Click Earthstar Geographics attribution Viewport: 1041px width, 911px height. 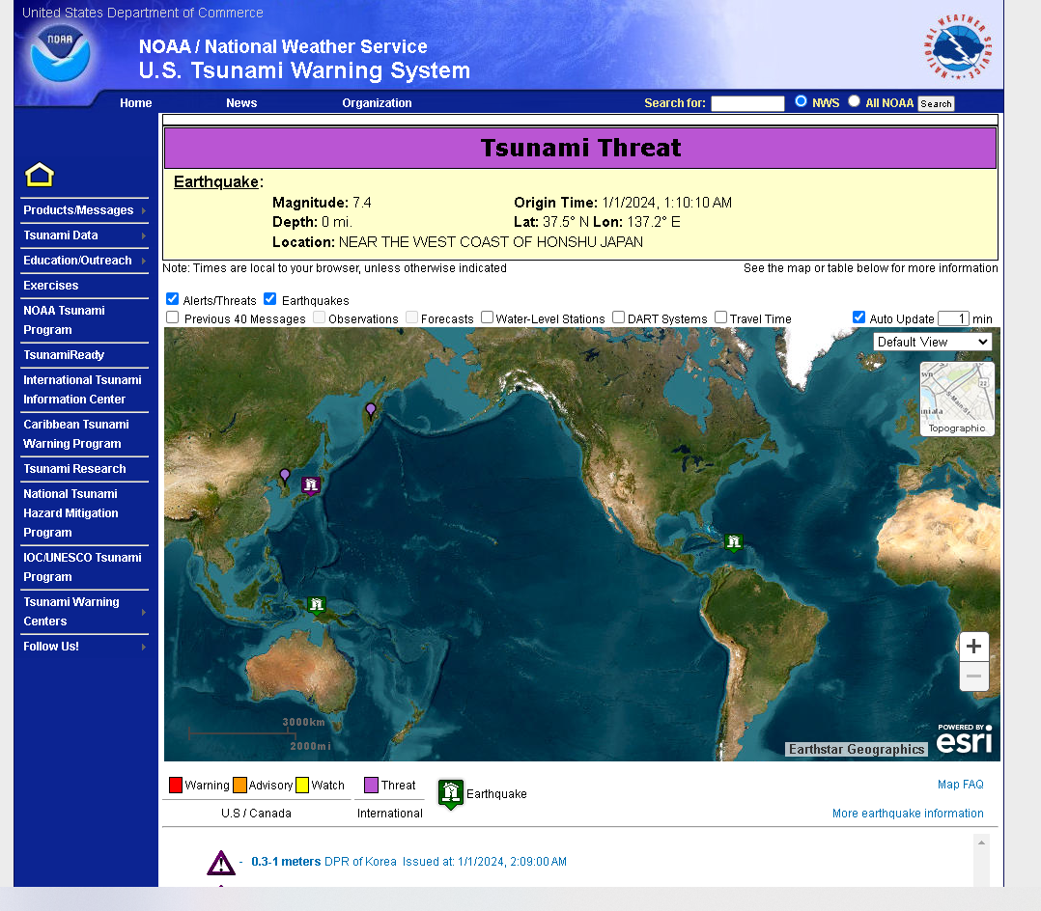[x=857, y=749]
